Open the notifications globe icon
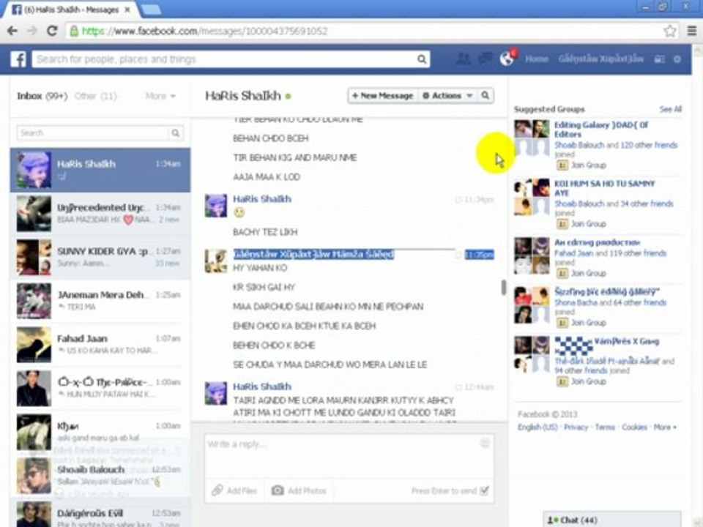This screenshot has height=527, width=703. [507, 59]
